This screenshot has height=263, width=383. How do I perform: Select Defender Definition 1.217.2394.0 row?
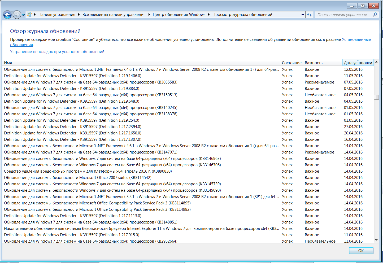(x=188, y=127)
